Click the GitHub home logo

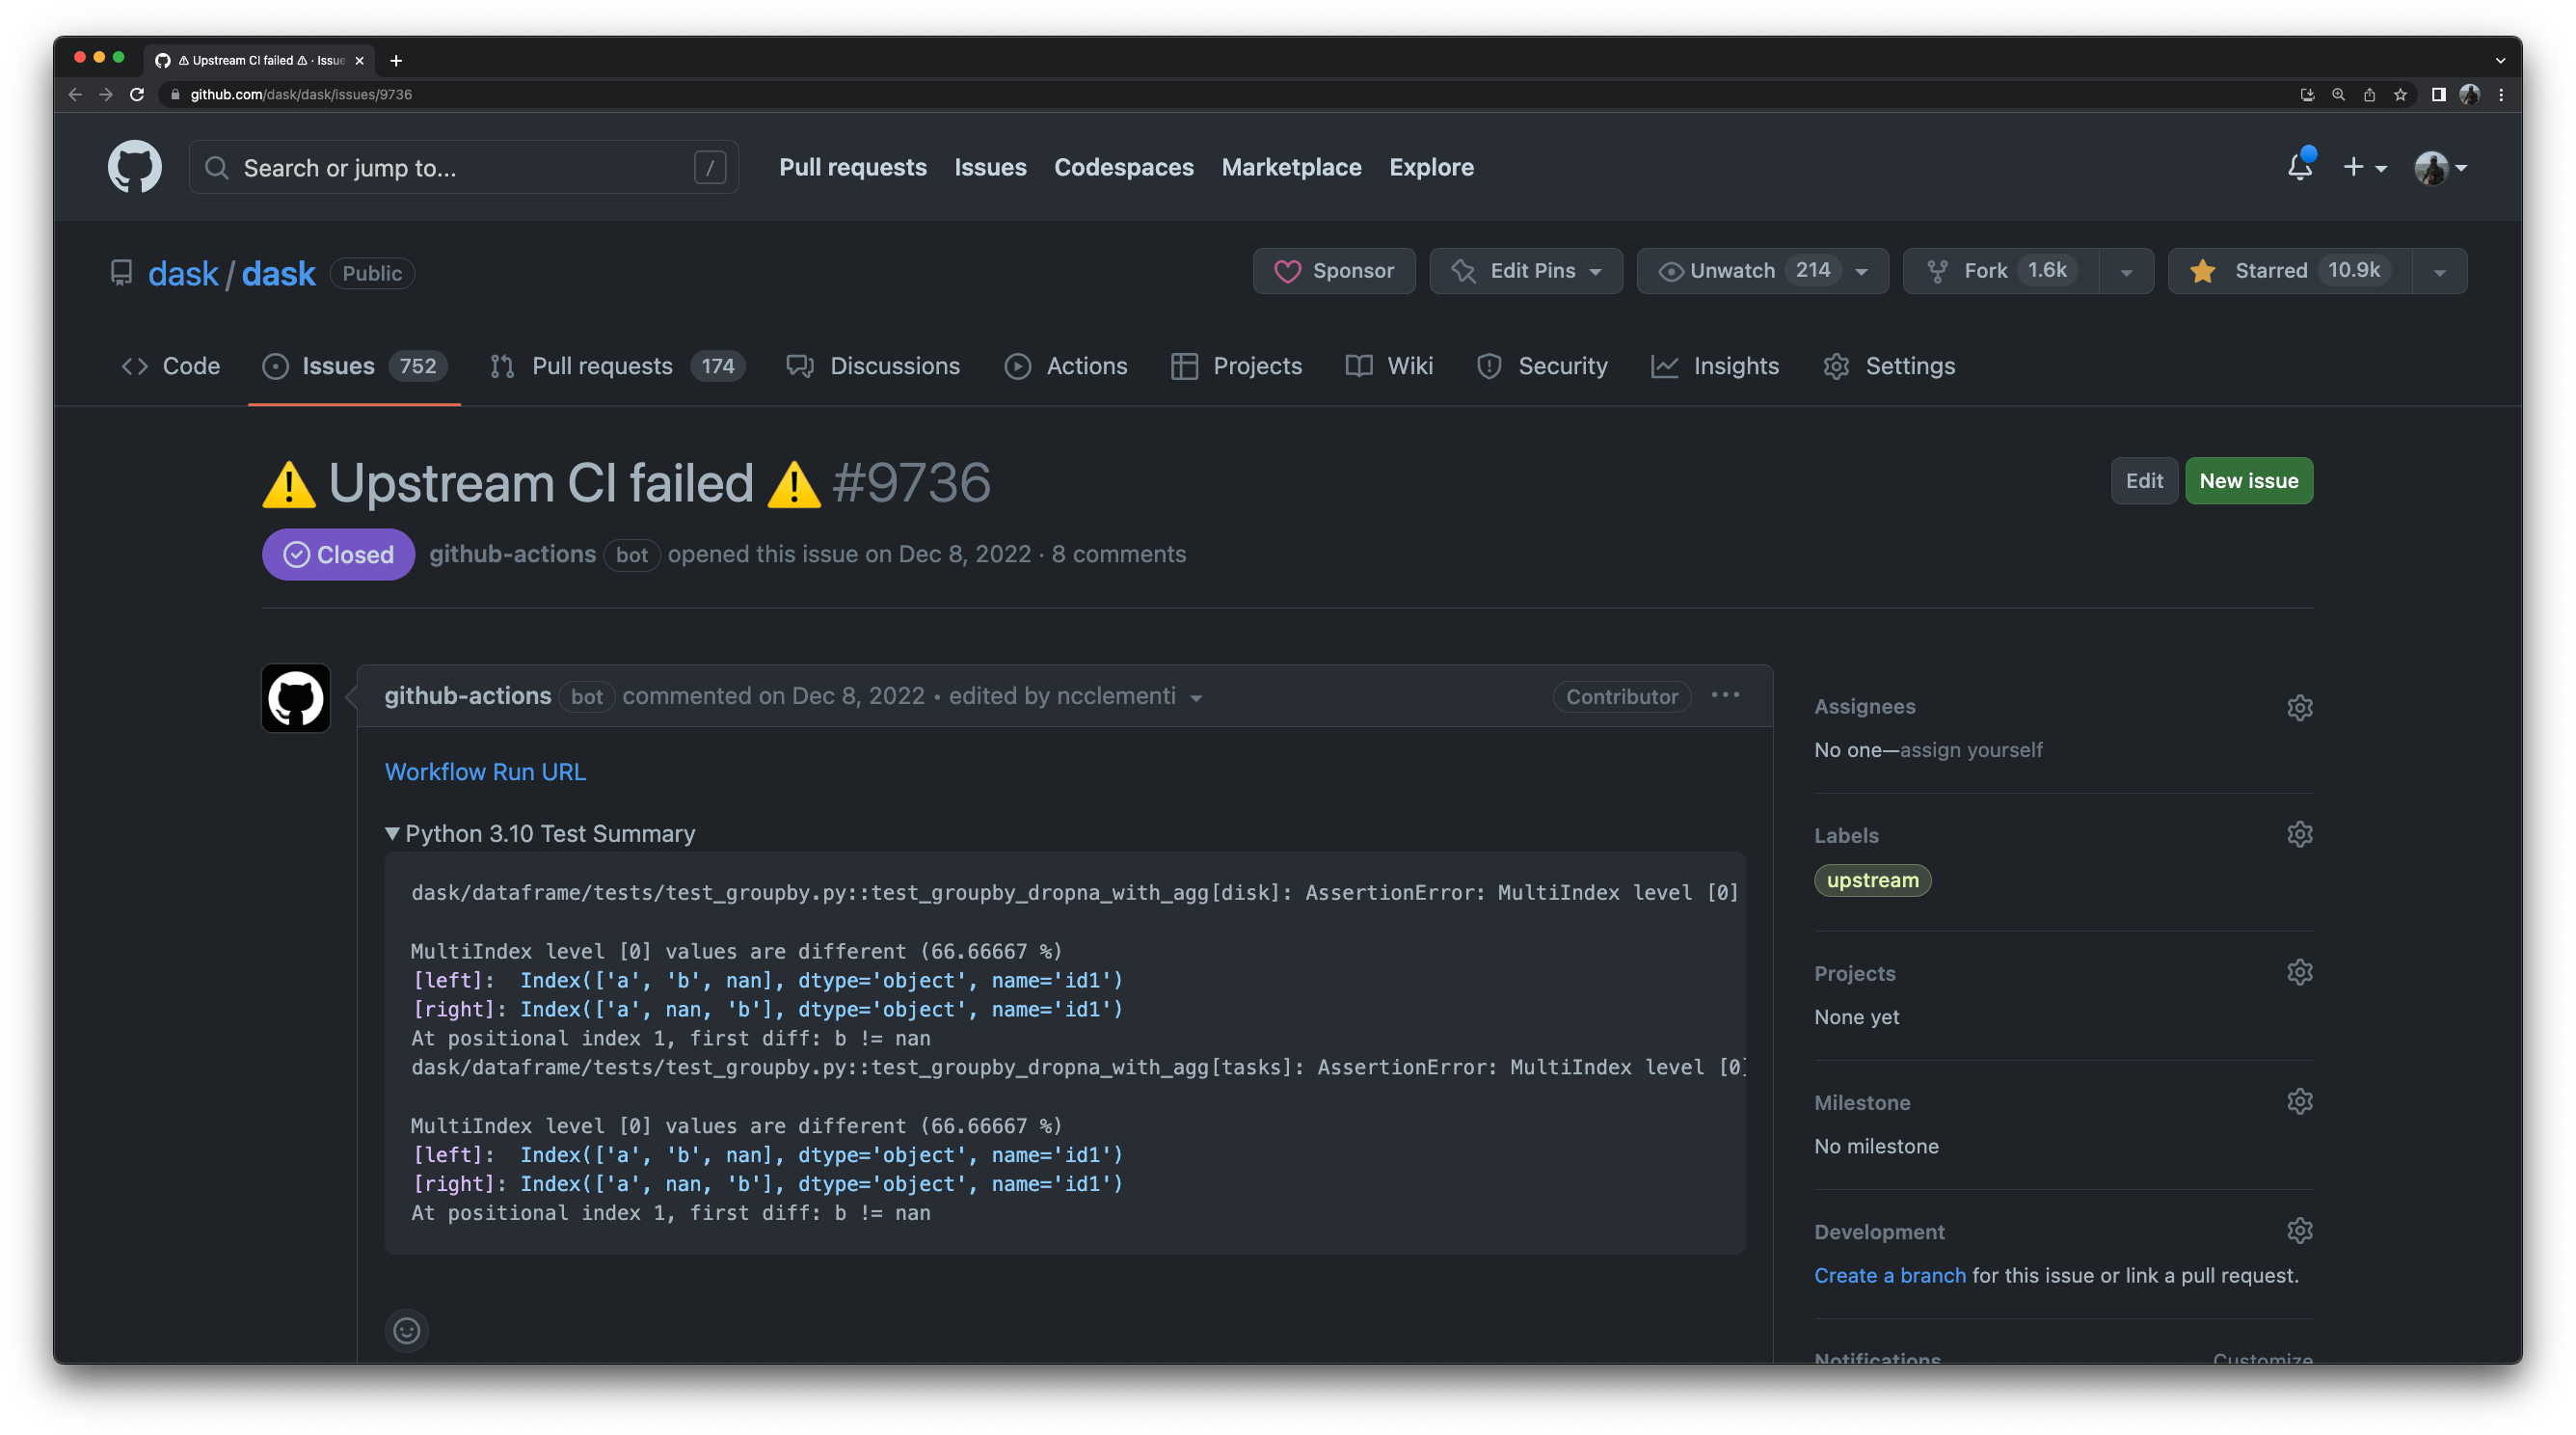click(x=134, y=166)
